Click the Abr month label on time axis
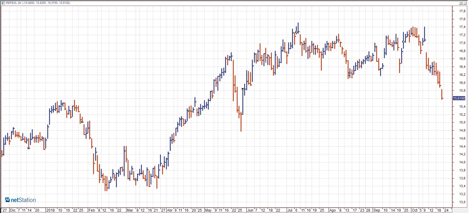Viewport: 469px width, 213px height. pyautogui.click(x=170, y=210)
